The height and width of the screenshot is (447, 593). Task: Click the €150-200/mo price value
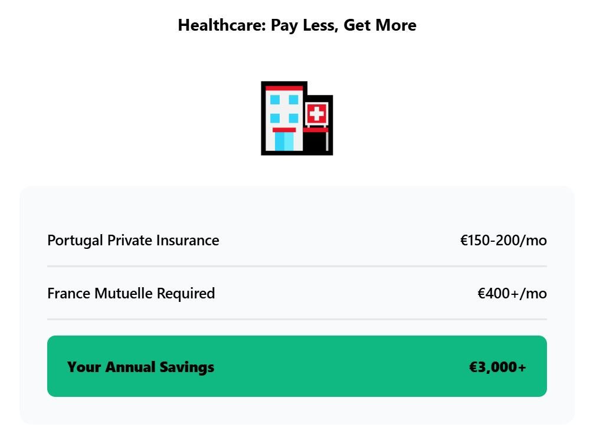(x=503, y=241)
